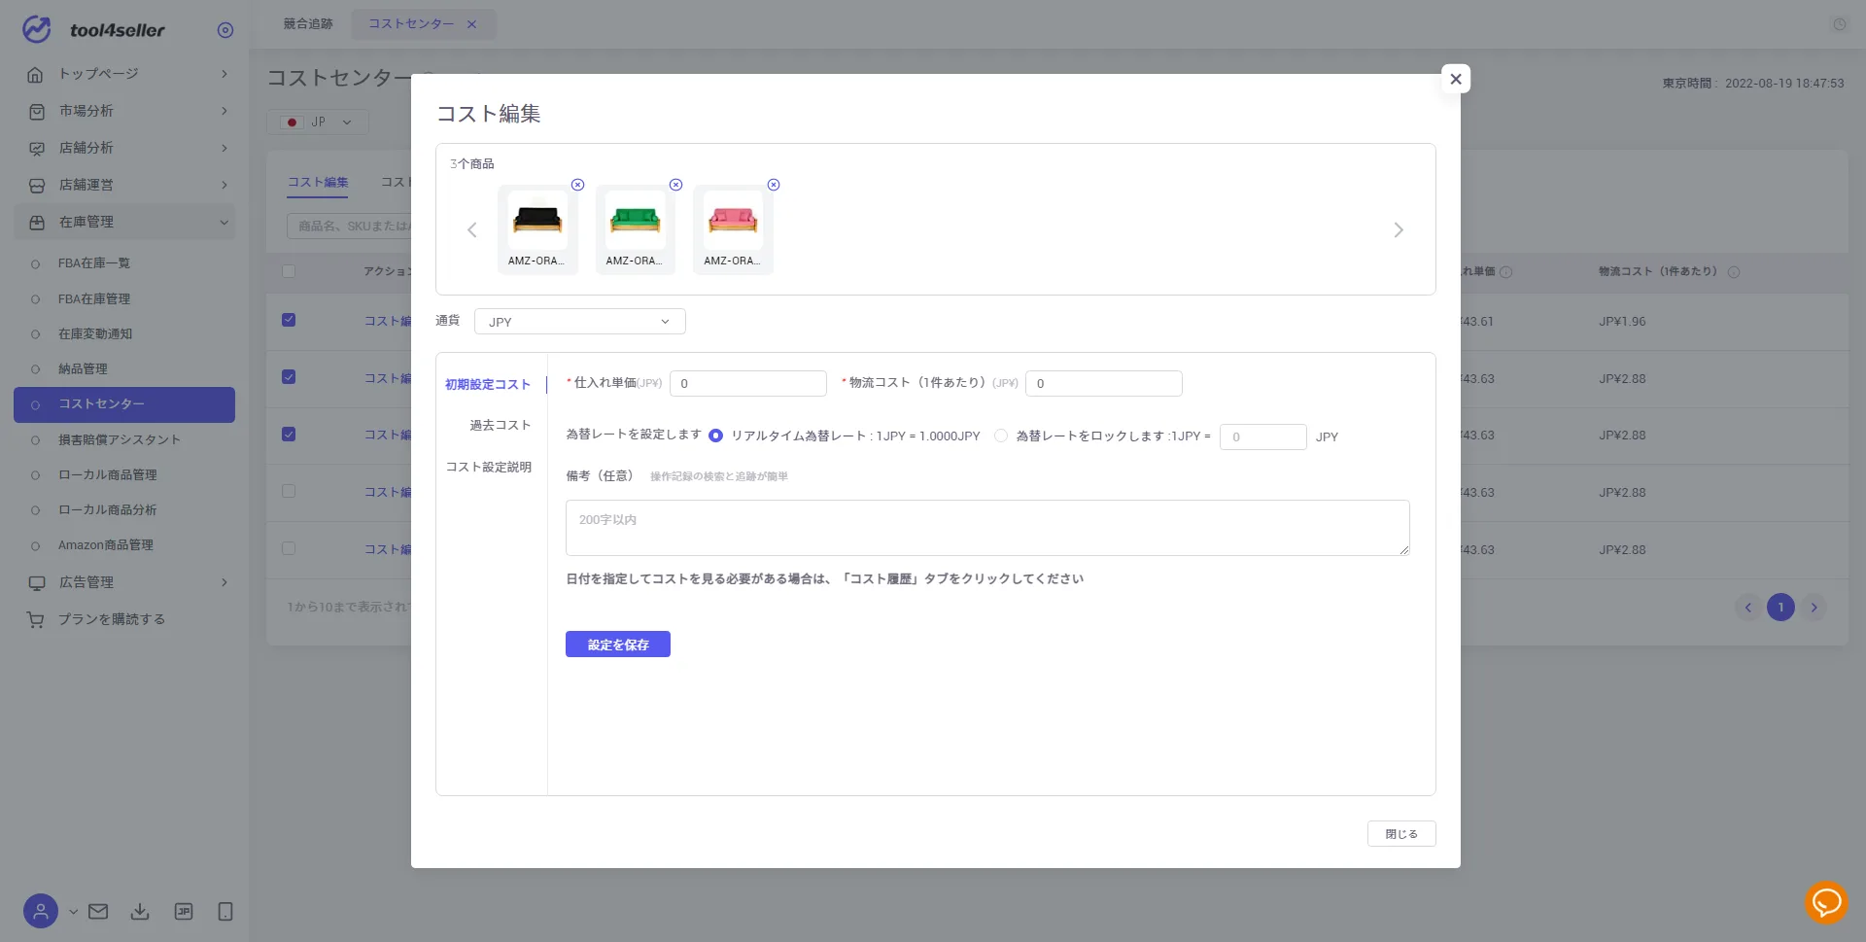The width and height of the screenshot is (1866, 942).
Task: Open the 通貨 JPY currency dropdown
Action: coord(580,322)
